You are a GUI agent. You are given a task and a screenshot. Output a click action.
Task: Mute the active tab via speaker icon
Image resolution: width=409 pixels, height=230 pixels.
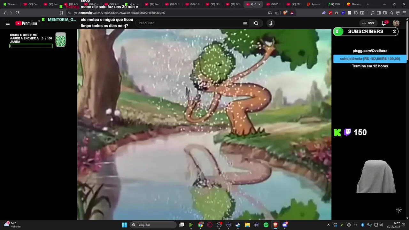tap(252, 4)
